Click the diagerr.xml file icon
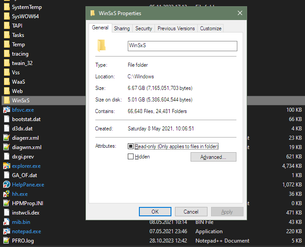The height and width of the screenshot is (247, 305). (7, 138)
